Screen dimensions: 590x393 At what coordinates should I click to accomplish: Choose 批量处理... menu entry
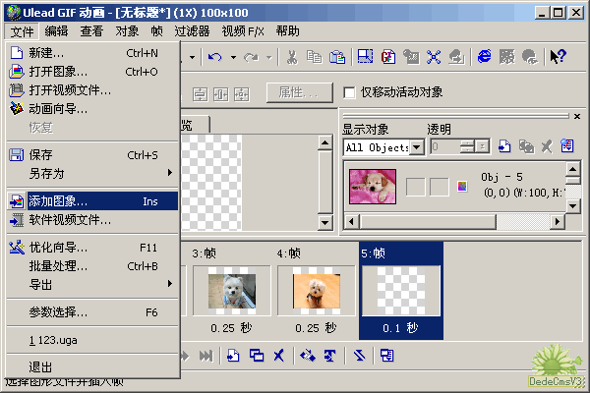pyautogui.click(x=92, y=266)
